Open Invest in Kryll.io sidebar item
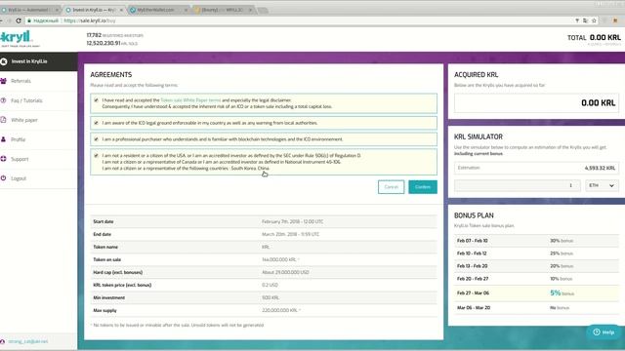This screenshot has height=351, width=625. click(39, 61)
